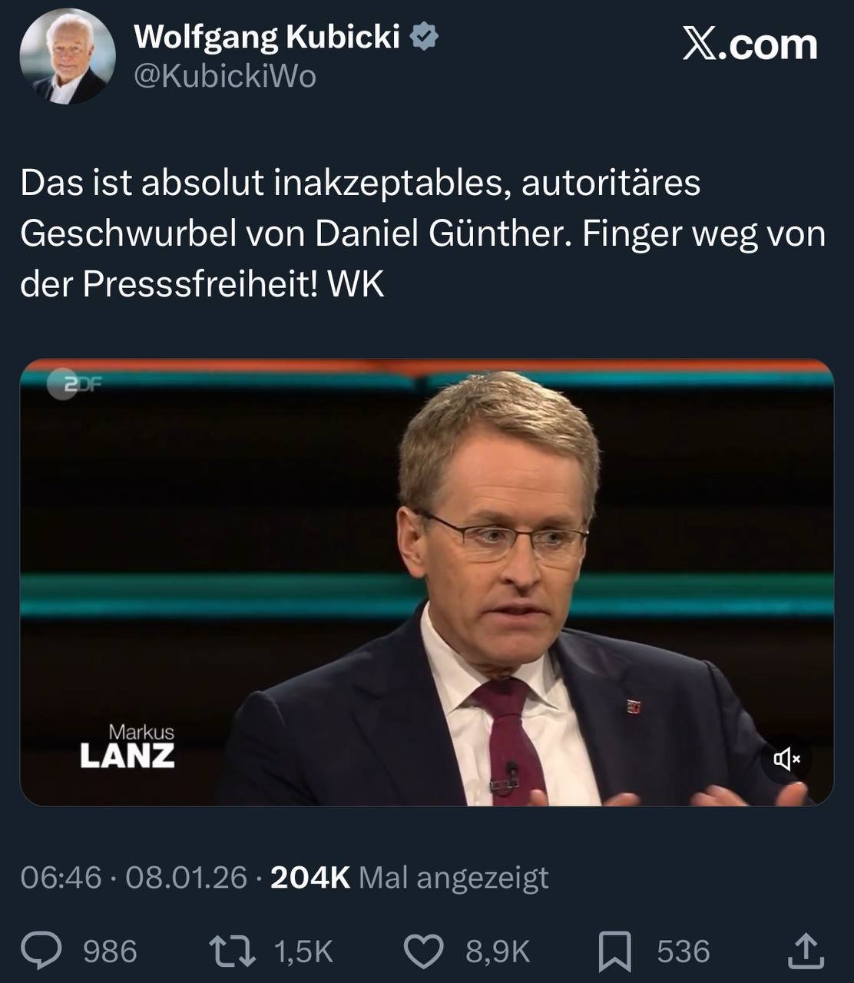Bookmark the tweet using the bookmark icon

615,952
